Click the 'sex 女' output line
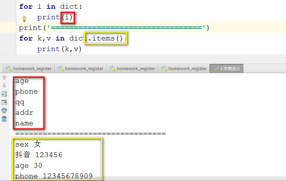Viewport: 286px width, 181px height. point(28,144)
